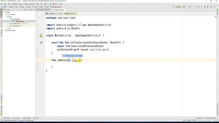Click the SDK Manager icon
The image size is (219, 123).
[208, 7]
